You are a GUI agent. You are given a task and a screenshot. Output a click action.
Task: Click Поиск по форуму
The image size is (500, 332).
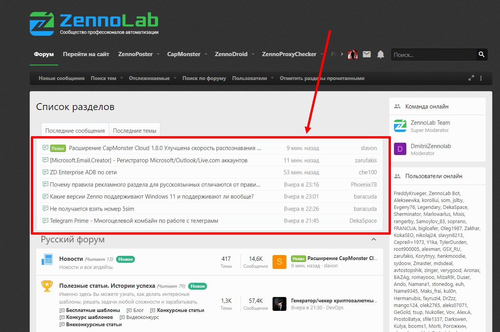click(x=204, y=78)
